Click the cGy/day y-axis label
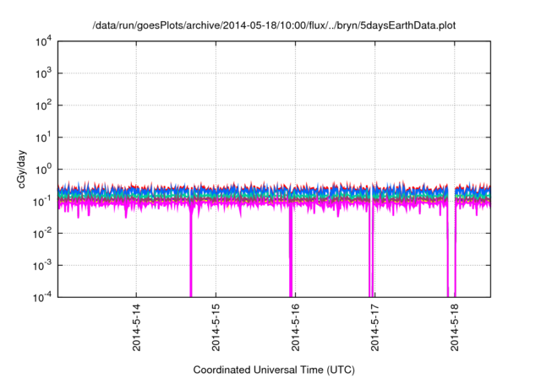Viewport: 541px width, 378px height. (x=21, y=169)
